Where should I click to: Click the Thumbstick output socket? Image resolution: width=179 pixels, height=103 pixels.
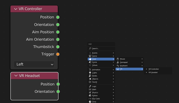click(x=58, y=47)
